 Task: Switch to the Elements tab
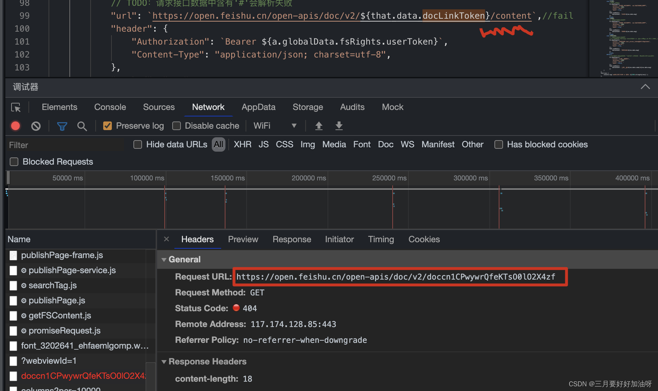pos(59,107)
